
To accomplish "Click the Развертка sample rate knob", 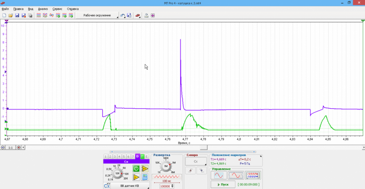I will (x=165, y=166).
